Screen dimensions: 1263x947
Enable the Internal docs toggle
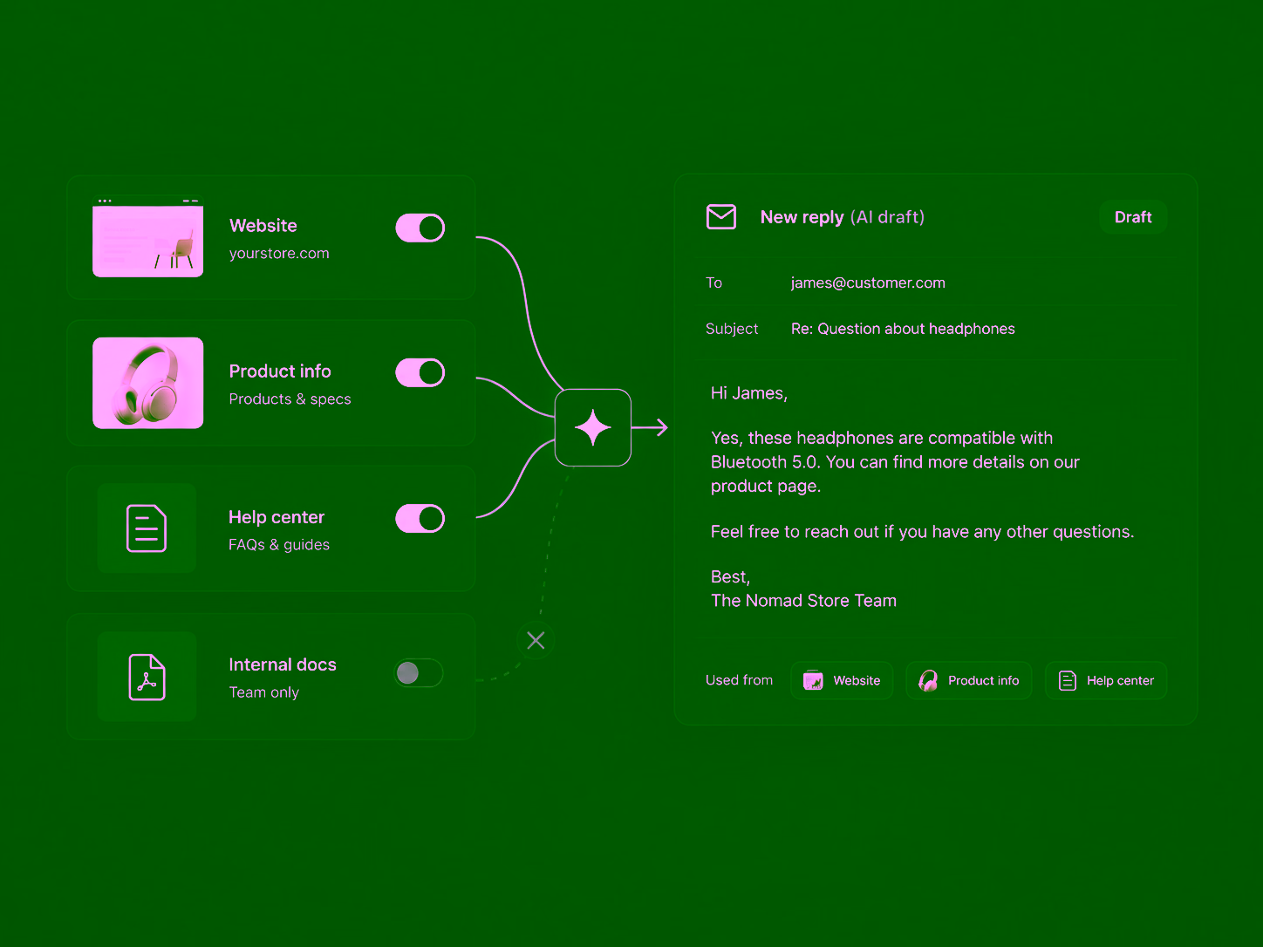[x=419, y=673]
